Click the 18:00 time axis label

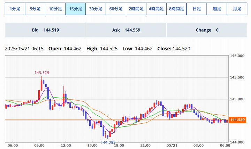[x=119, y=146]
